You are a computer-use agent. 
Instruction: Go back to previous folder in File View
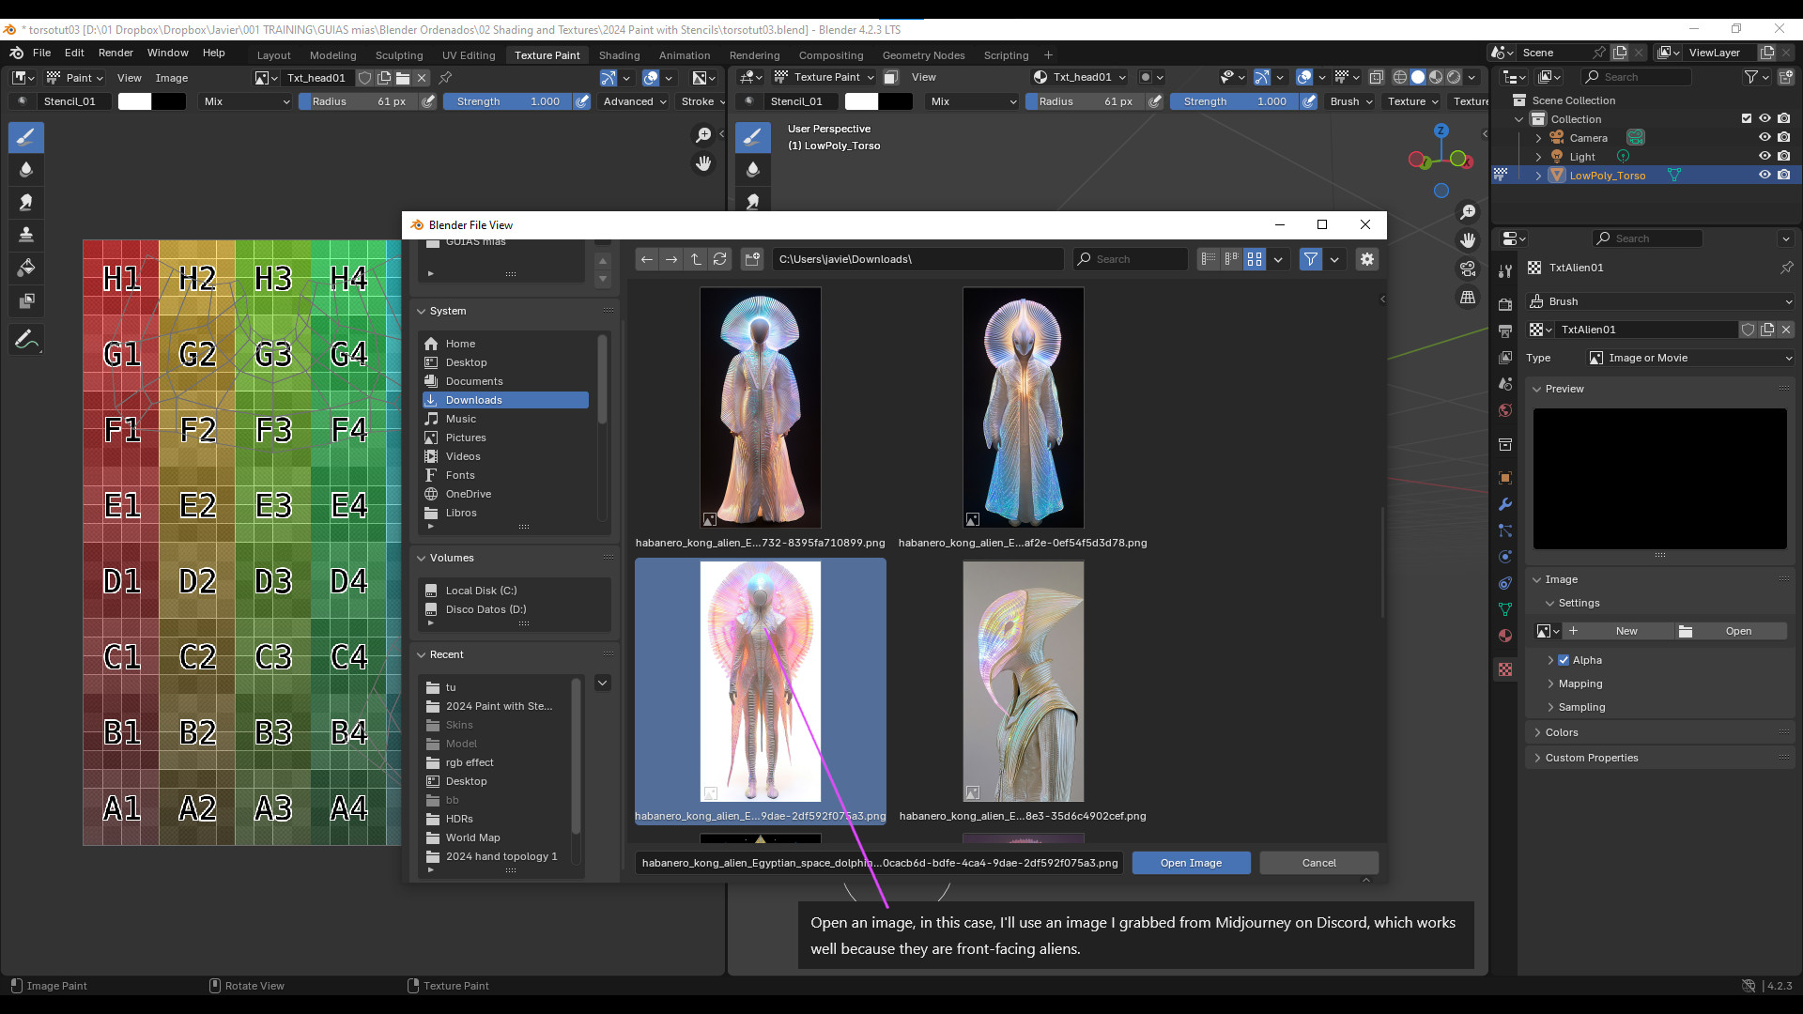(647, 259)
